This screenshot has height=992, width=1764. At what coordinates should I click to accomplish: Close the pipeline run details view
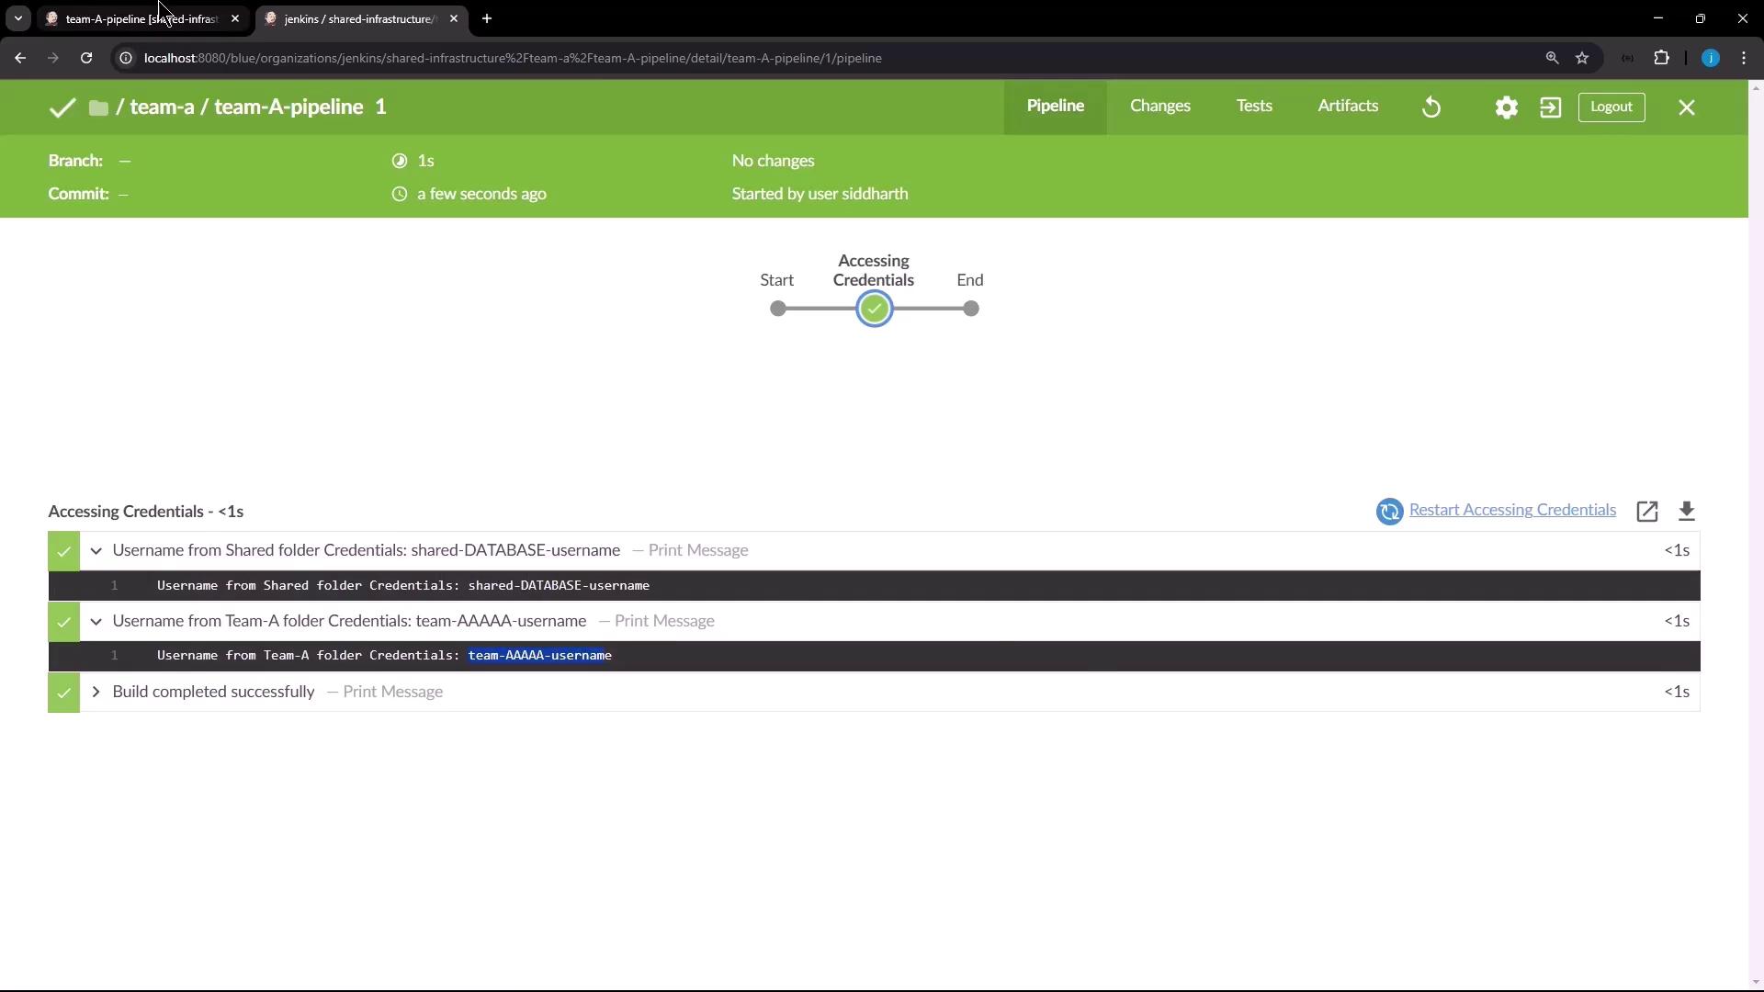point(1687,107)
